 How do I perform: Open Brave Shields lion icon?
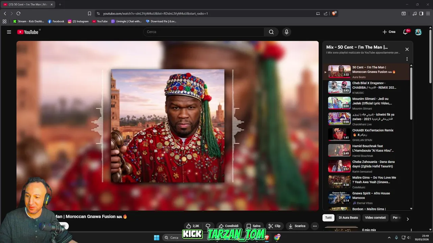[334, 13]
